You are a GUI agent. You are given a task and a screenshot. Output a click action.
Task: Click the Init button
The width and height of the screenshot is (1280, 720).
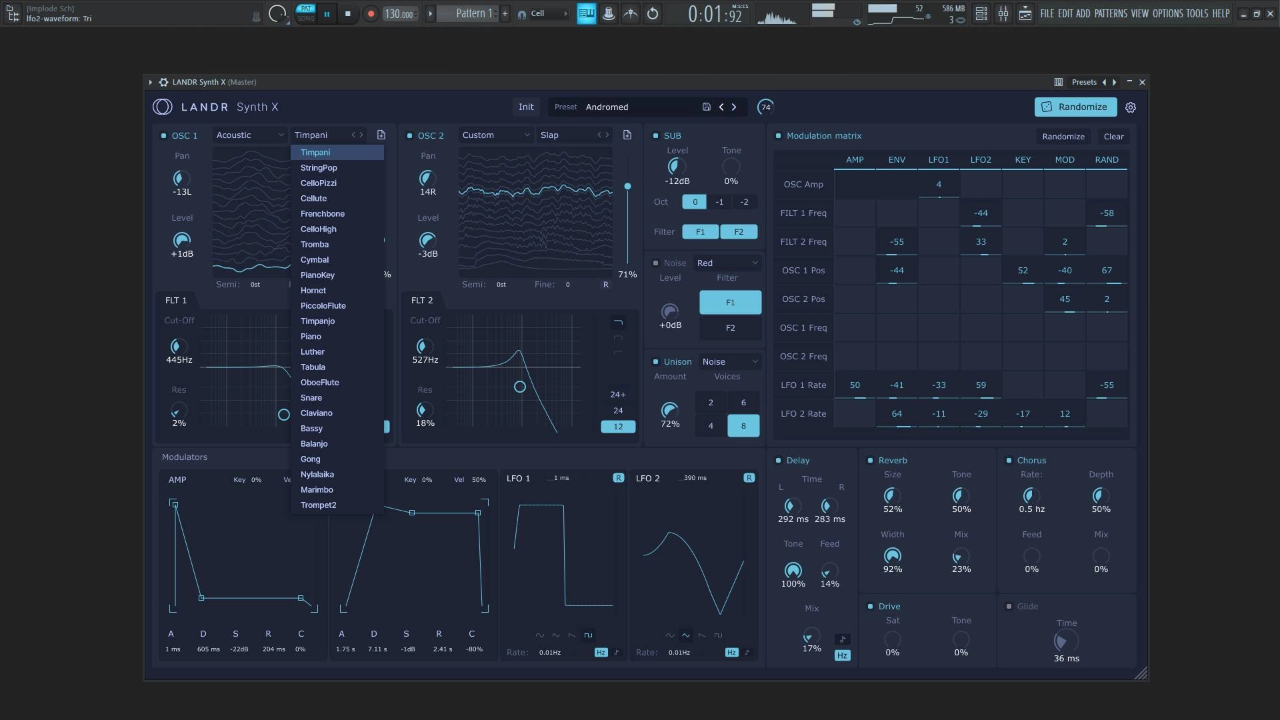pyautogui.click(x=526, y=107)
